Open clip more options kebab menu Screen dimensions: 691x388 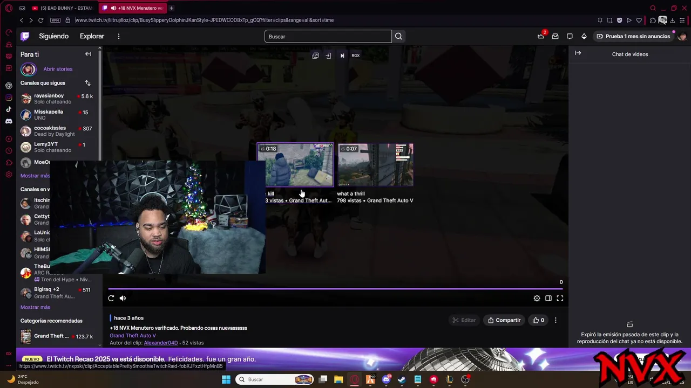(555, 320)
